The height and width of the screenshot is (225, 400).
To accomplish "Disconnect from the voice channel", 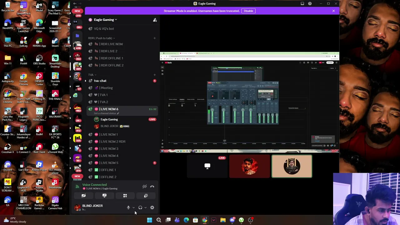I will click(x=152, y=187).
